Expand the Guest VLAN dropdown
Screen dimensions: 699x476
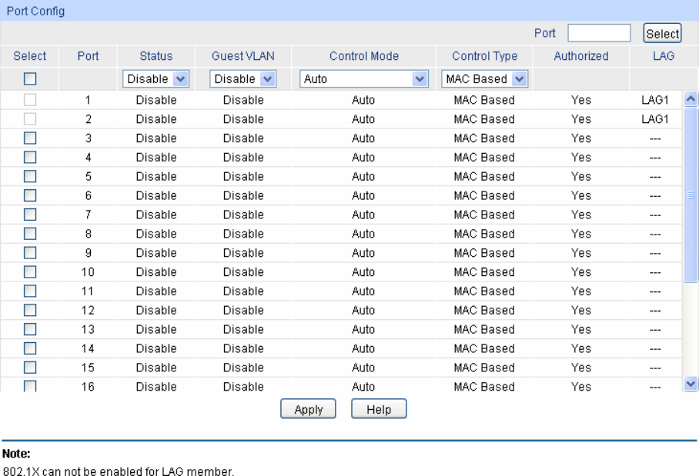click(x=243, y=78)
